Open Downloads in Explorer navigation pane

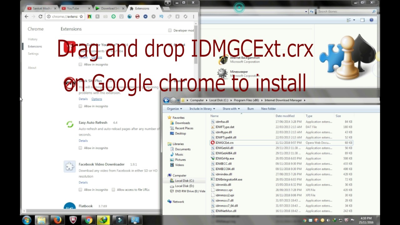(182, 123)
